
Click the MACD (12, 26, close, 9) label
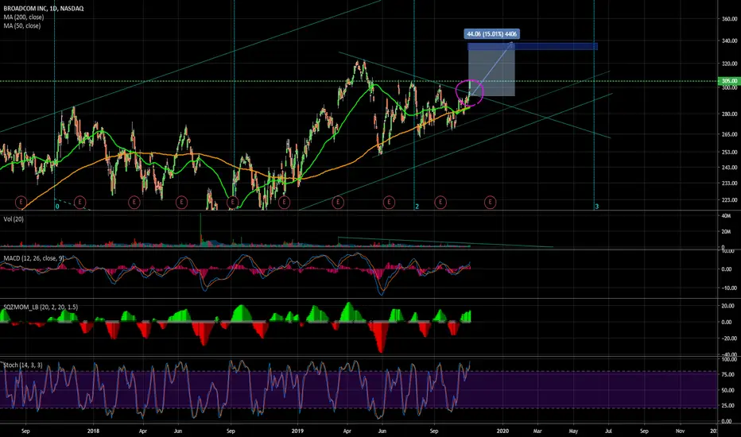pyautogui.click(x=33, y=258)
